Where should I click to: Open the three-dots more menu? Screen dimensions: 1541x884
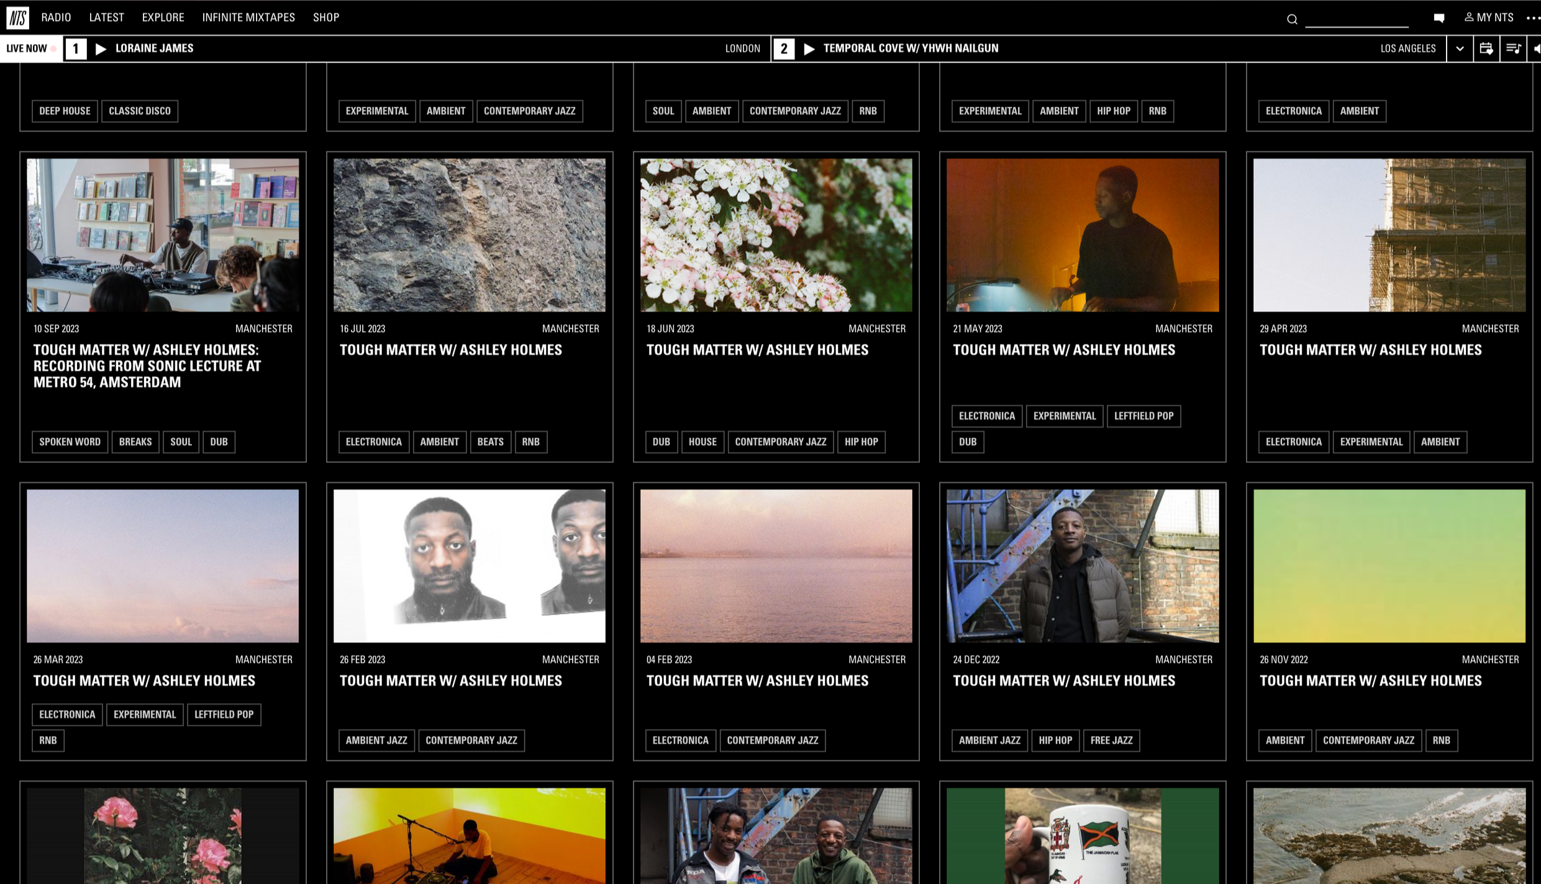1532,18
